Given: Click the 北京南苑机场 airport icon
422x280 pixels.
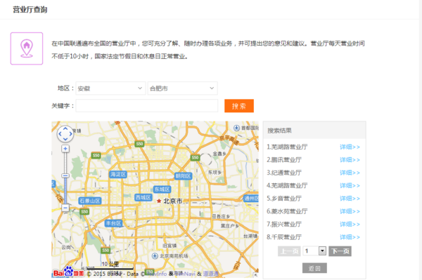Looking at the screenshot, I should point(155,256).
